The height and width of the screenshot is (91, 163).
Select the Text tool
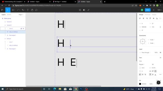pyautogui.click(x=28, y=10)
